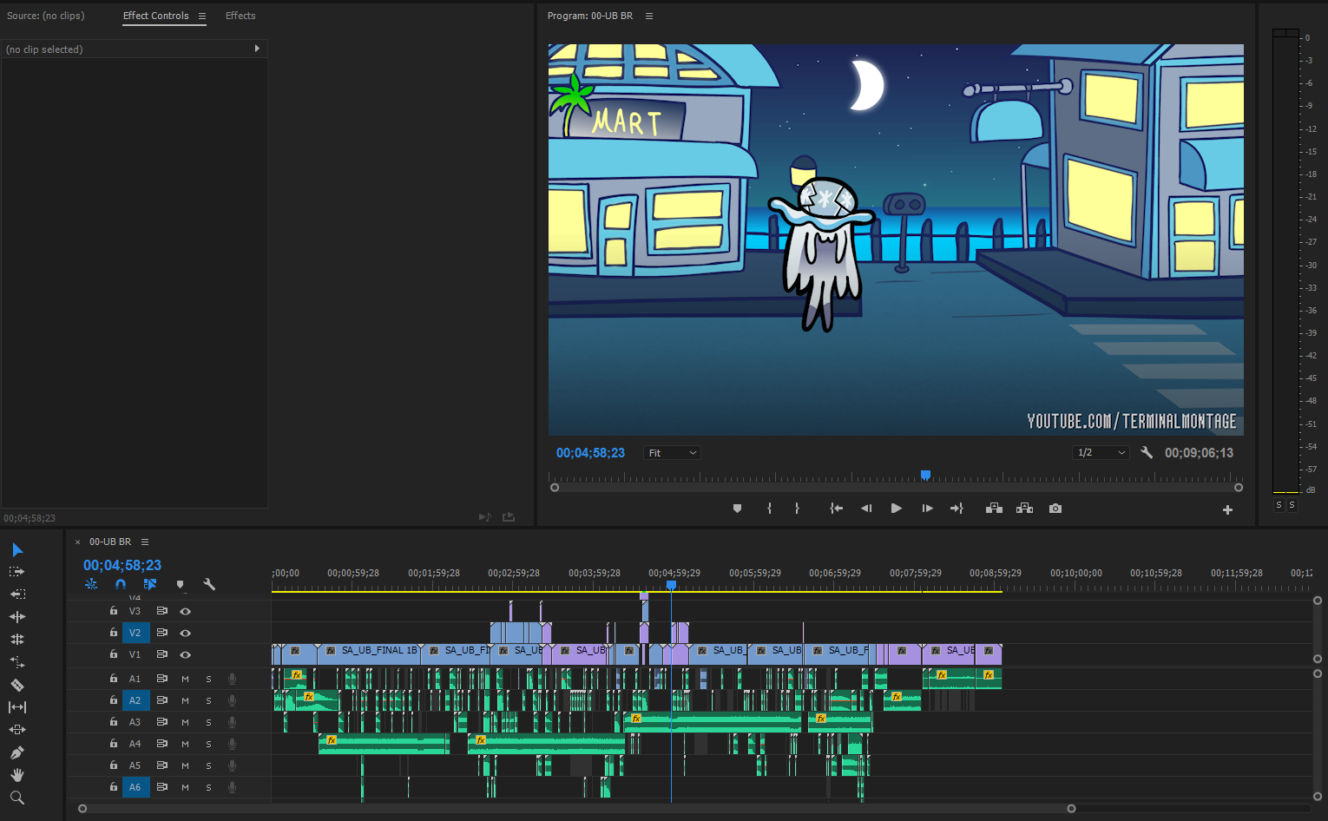Enable voice-over record on track A1
Image resolution: width=1328 pixels, height=821 pixels.
[232, 679]
